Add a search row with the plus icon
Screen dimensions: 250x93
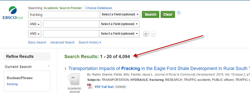coord(146,34)
